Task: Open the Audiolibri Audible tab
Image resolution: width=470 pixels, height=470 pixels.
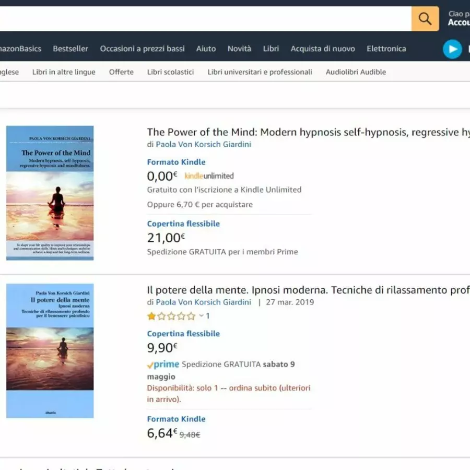Action: tap(356, 72)
